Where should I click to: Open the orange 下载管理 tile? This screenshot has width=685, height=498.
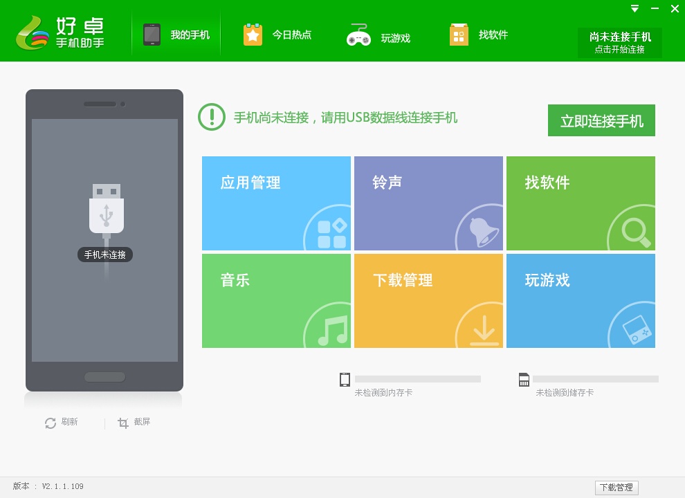[428, 301]
